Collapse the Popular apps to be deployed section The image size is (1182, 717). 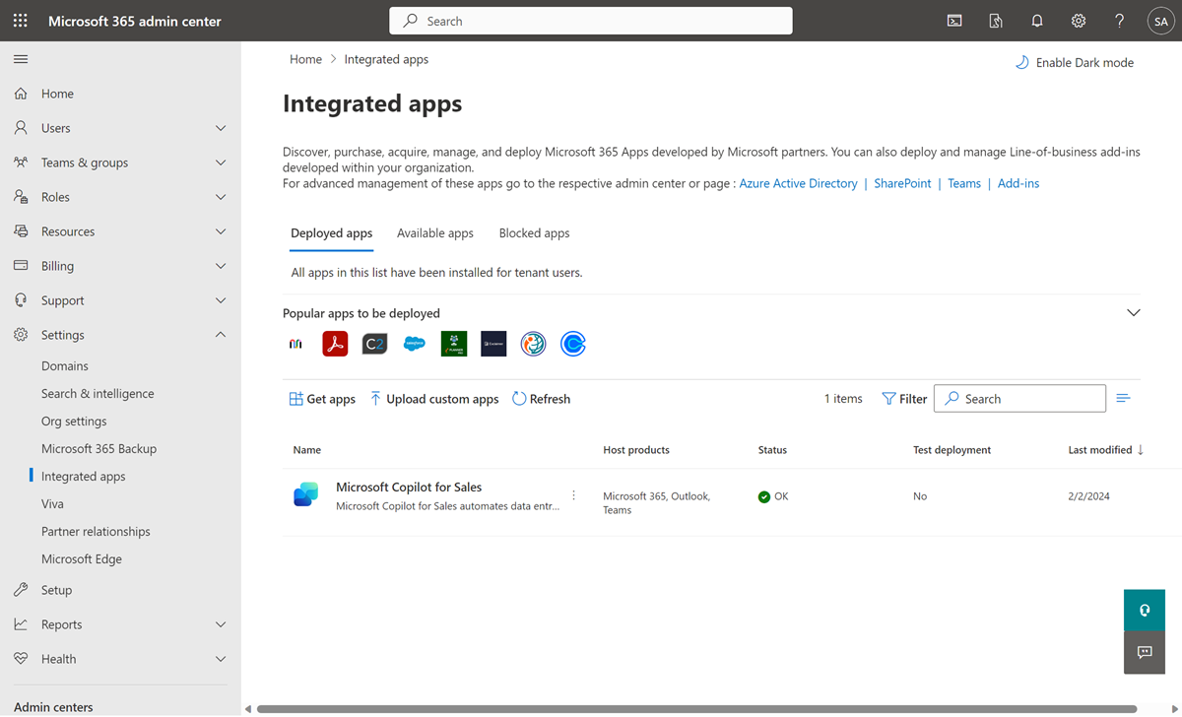pyautogui.click(x=1133, y=311)
